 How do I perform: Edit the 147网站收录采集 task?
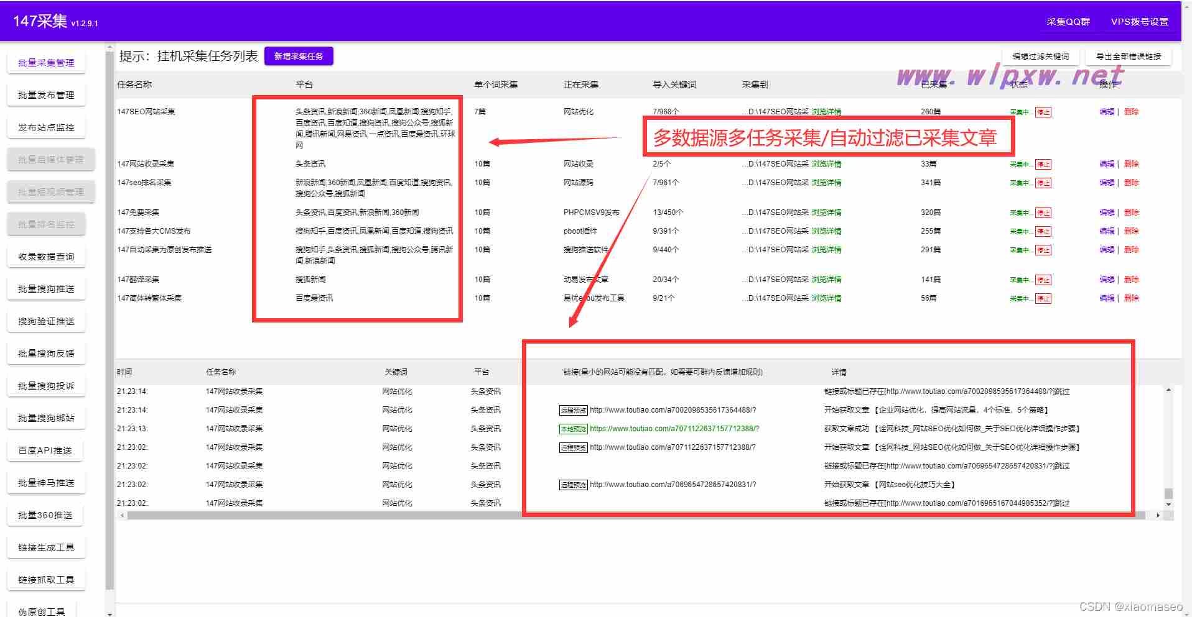point(1107,164)
